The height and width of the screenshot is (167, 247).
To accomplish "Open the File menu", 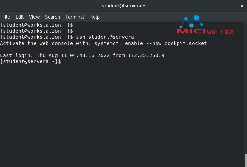I will tap(6, 17).
